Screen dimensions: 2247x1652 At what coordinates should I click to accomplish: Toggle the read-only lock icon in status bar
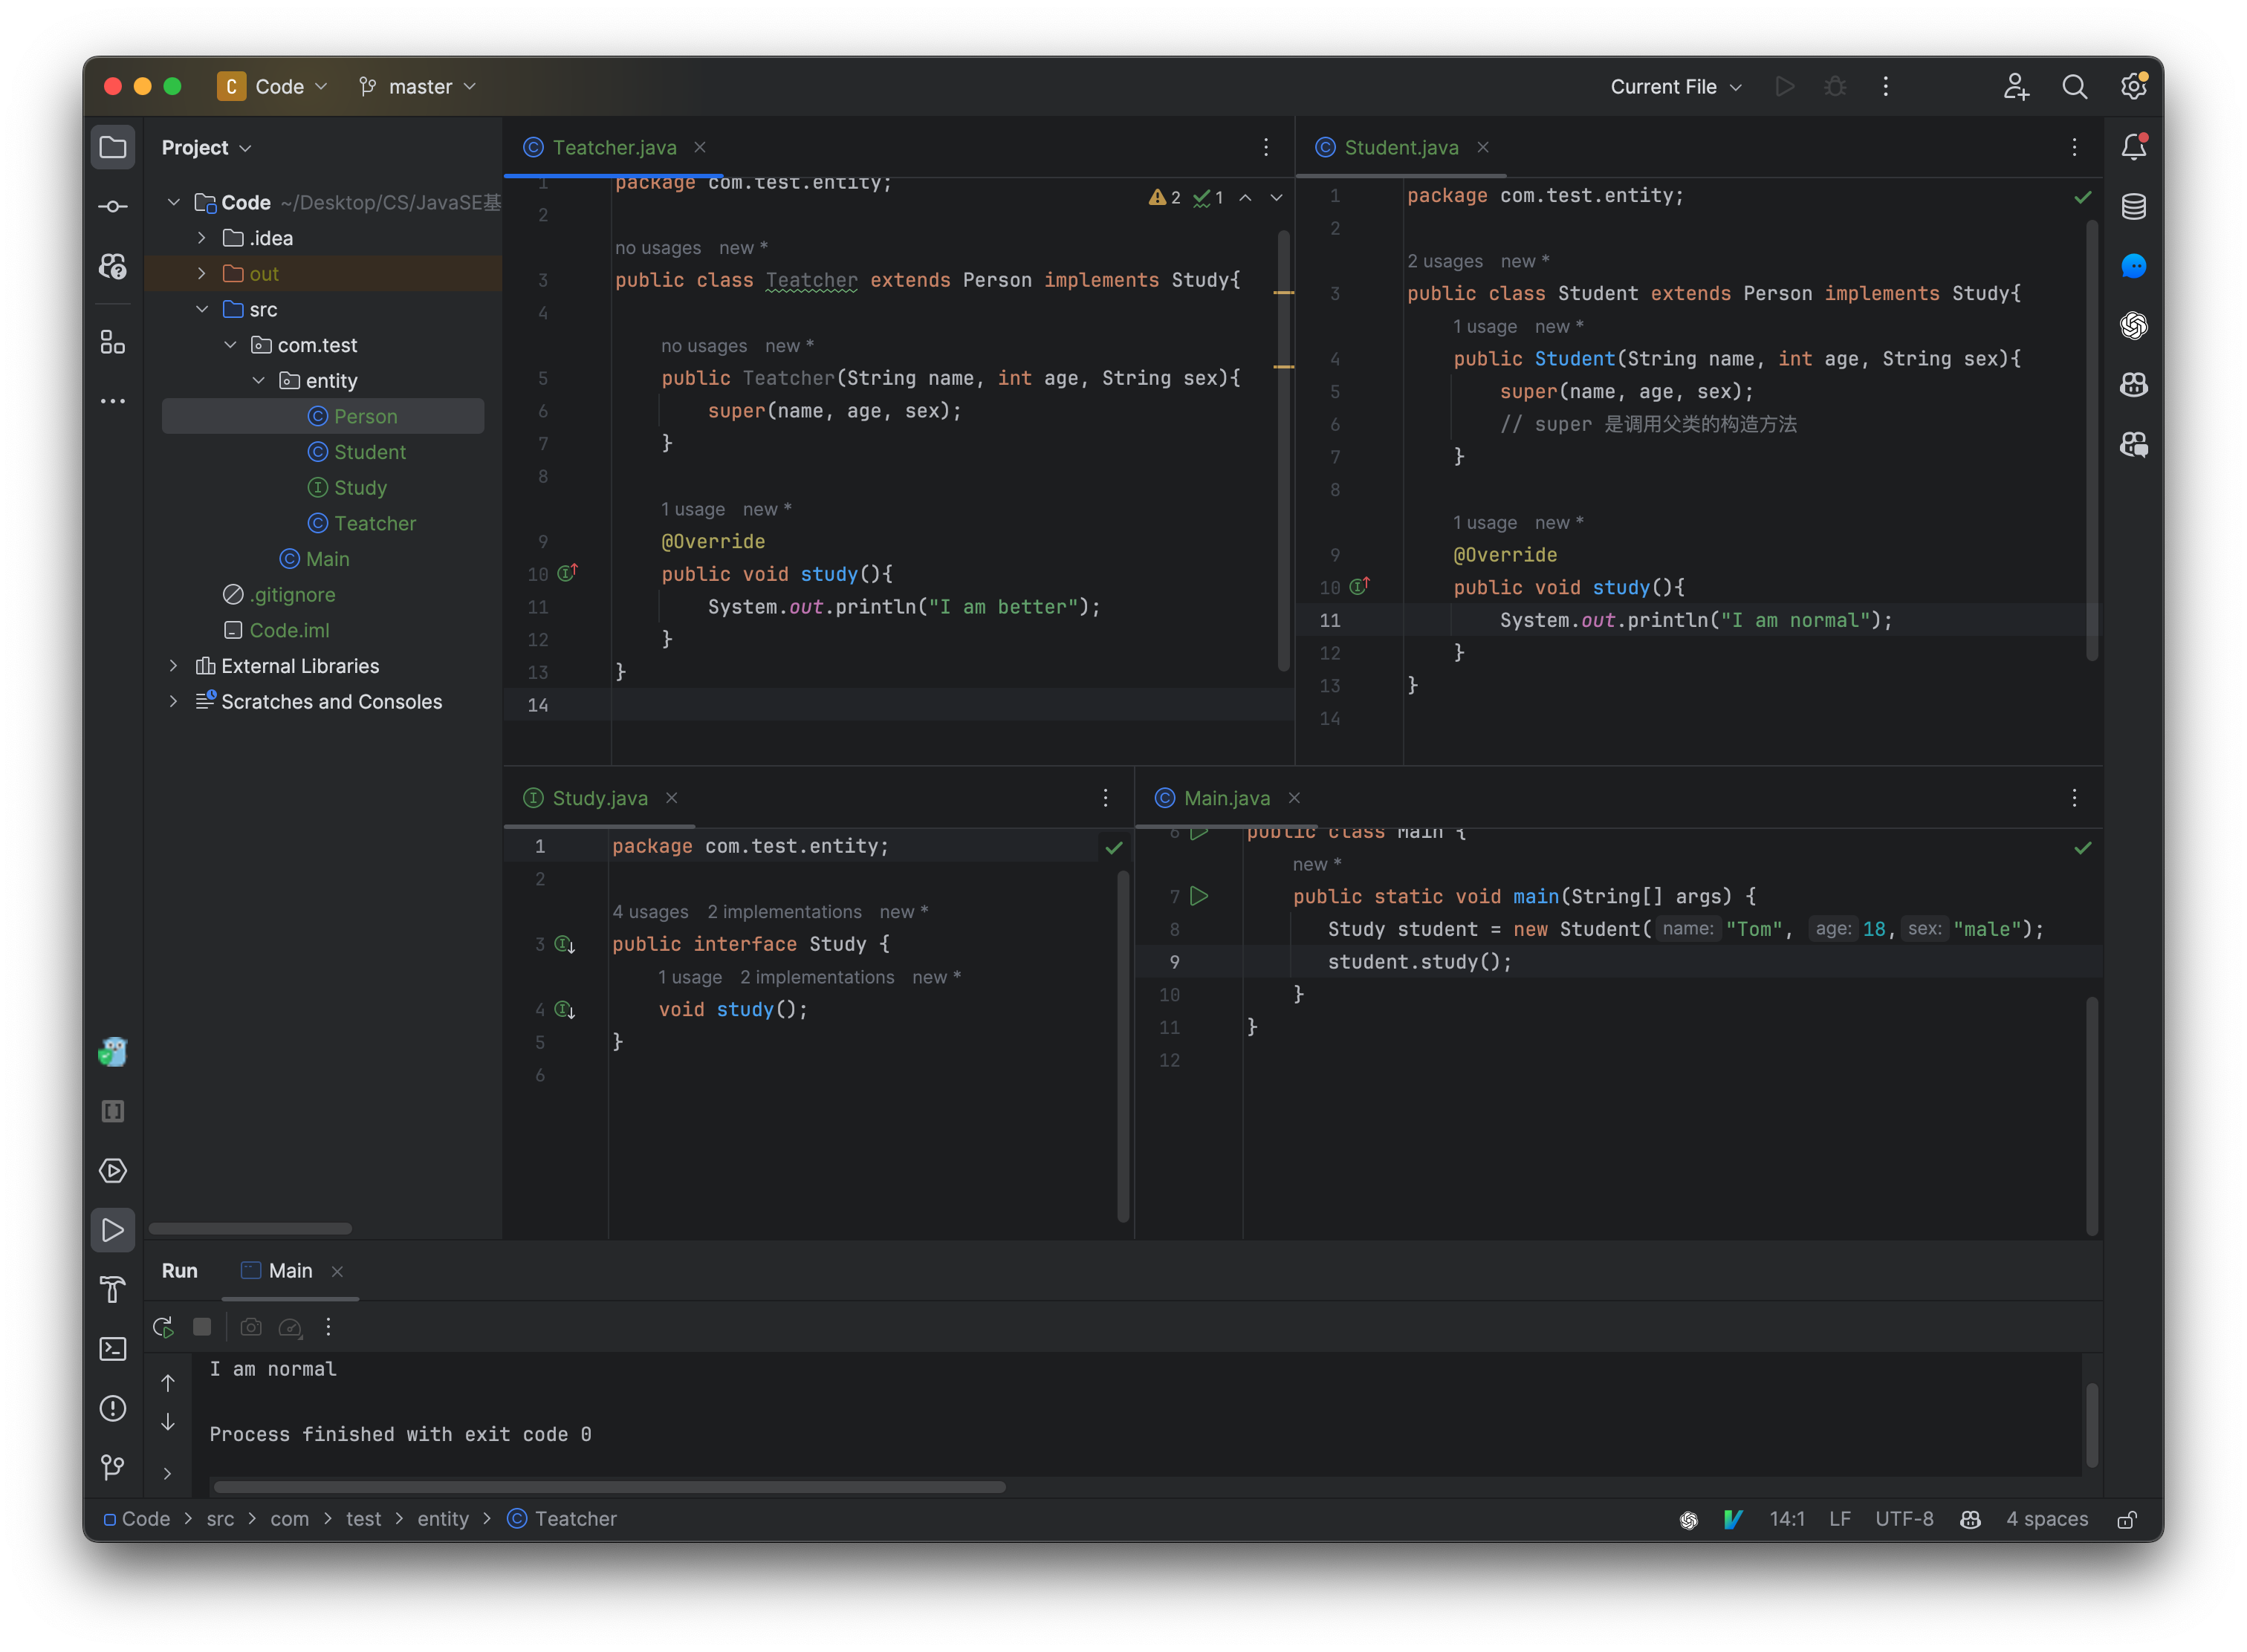pos(2127,1519)
